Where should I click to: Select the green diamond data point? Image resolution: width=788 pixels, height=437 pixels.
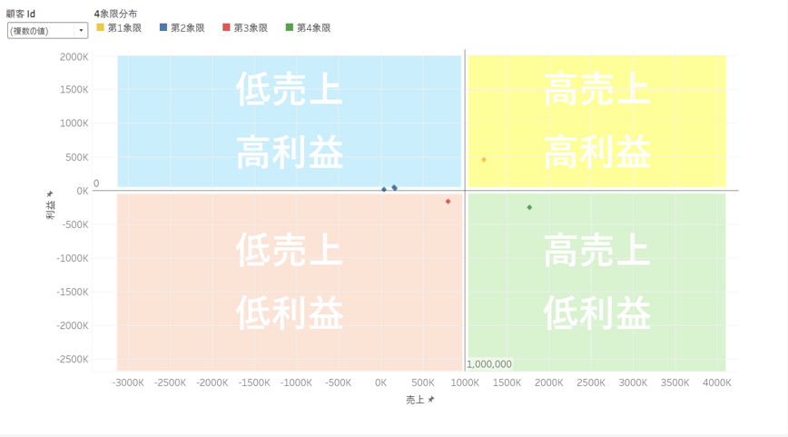pyautogui.click(x=530, y=208)
